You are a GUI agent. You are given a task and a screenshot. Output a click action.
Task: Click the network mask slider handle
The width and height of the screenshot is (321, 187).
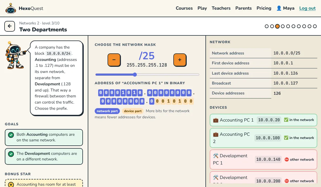coord(135,75)
